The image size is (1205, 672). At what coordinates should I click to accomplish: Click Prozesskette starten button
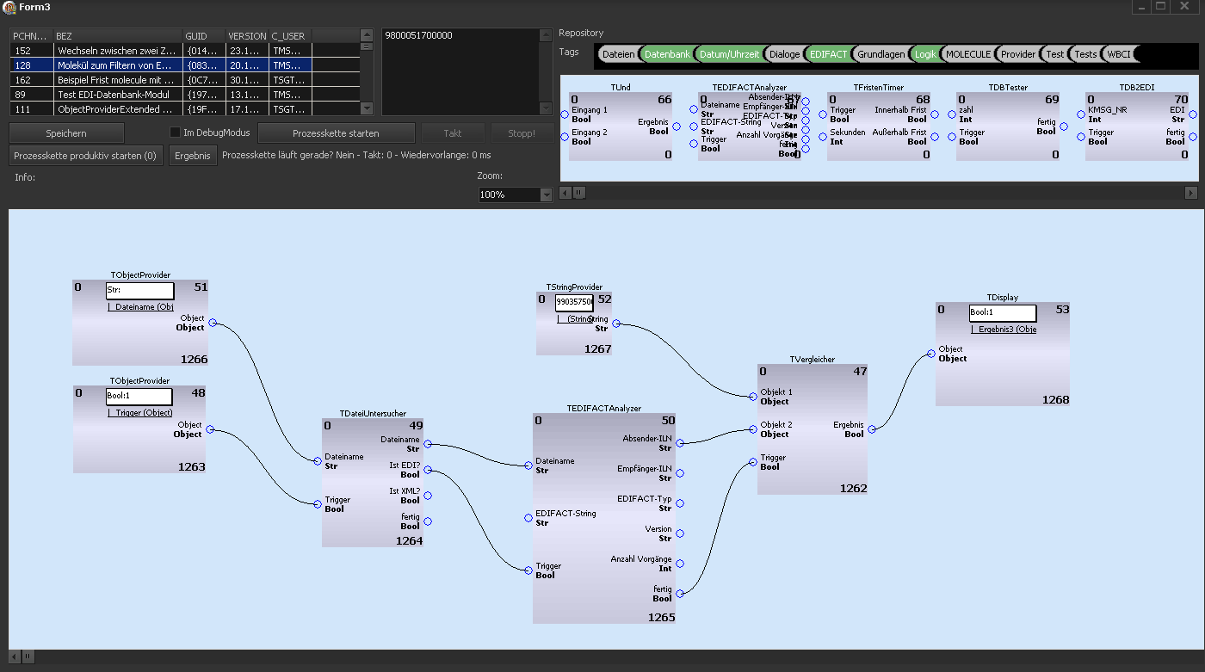[x=336, y=133]
